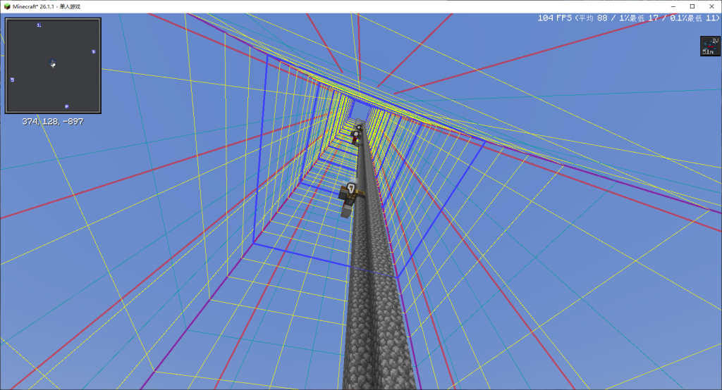Select the waypoint marker labeled 1 on the minimap
This screenshot has height=390, width=722.
click(39, 25)
